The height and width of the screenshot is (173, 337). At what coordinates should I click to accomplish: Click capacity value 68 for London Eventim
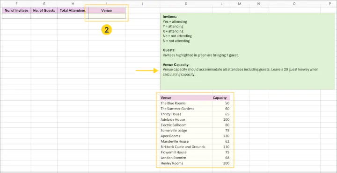click(x=221, y=158)
